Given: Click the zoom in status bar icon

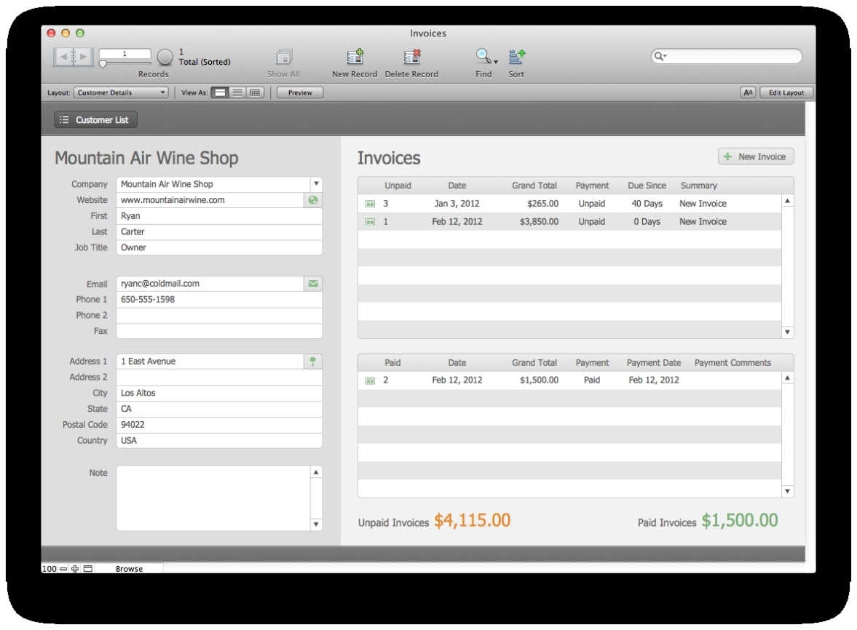Looking at the screenshot, I should click(75, 569).
